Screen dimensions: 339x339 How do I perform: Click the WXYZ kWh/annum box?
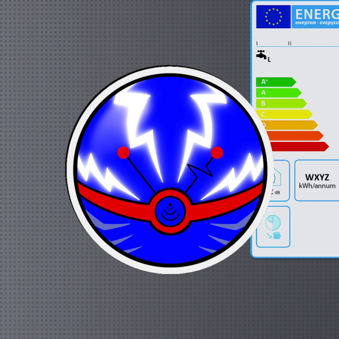[x=317, y=181]
